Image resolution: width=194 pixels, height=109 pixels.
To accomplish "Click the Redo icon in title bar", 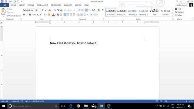I will tap(15, 2).
